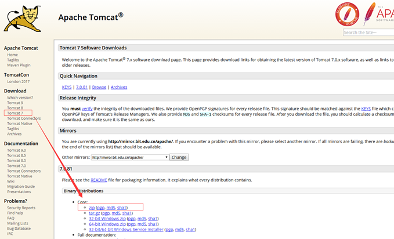Open md5 checksum for tar.gz
The image size is (394, 239).
[116, 213]
